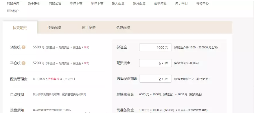Viewport: 254px width, 113px height.
Task: Open 超级体验 navigation link
Action: click(x=160, y=3)
